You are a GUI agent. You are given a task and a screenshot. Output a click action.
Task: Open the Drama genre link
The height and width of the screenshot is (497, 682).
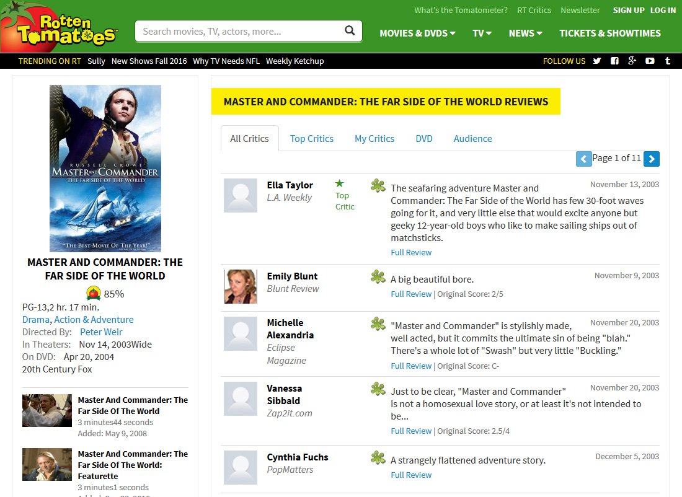(x=36, y=320)
